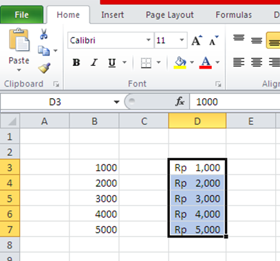Screen dimensions: 280x261
Task: Toggle Underline formatting
Action: tap(112, 63)
